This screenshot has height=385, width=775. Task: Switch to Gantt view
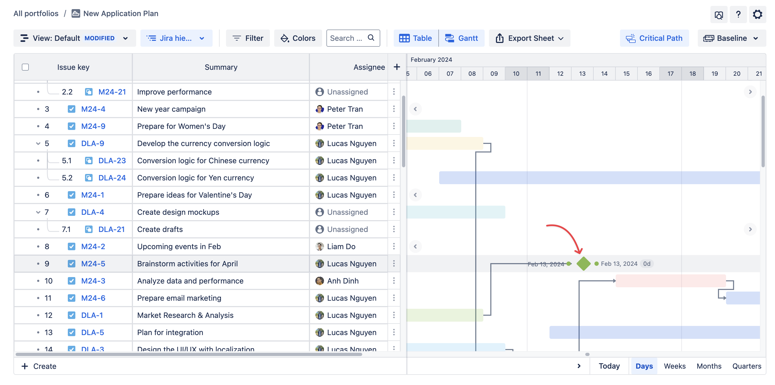coord(462,38)
